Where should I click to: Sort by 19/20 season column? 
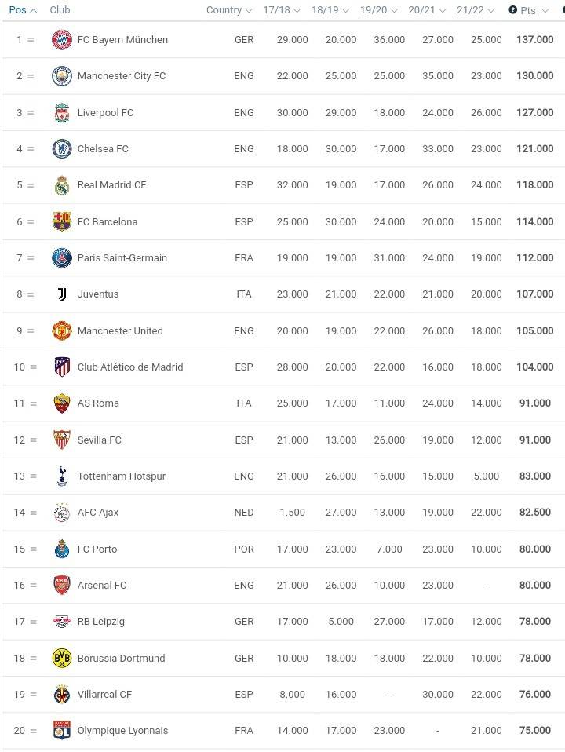tap(378, 10)
